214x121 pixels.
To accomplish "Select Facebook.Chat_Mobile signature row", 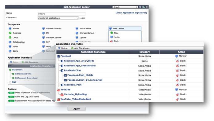I will pyautogui.click(x=130, y=75).
